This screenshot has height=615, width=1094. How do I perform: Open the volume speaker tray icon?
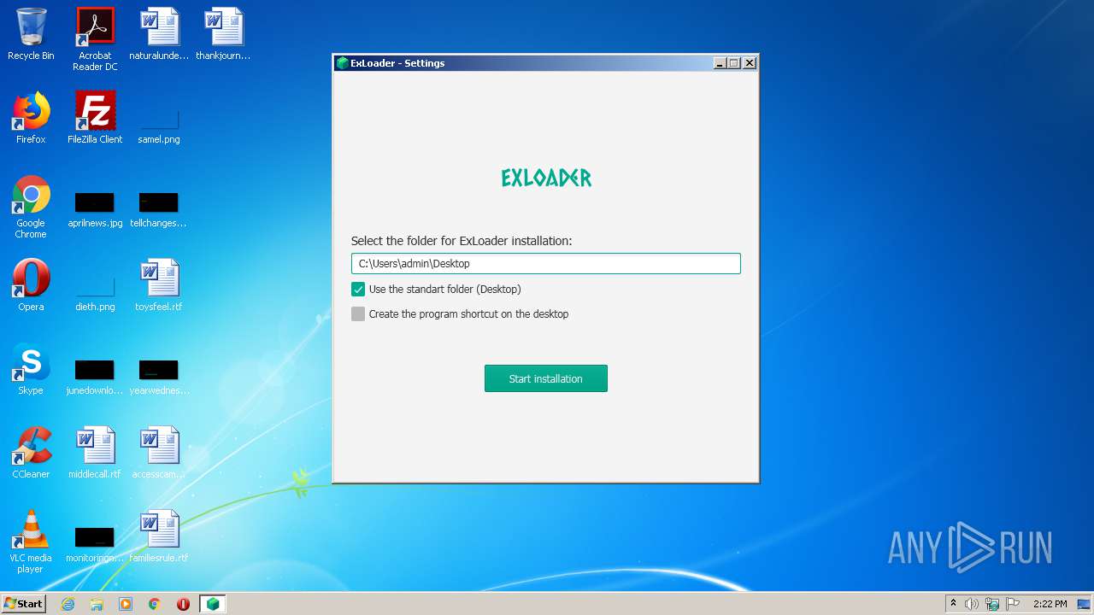[x=972, y=604]
